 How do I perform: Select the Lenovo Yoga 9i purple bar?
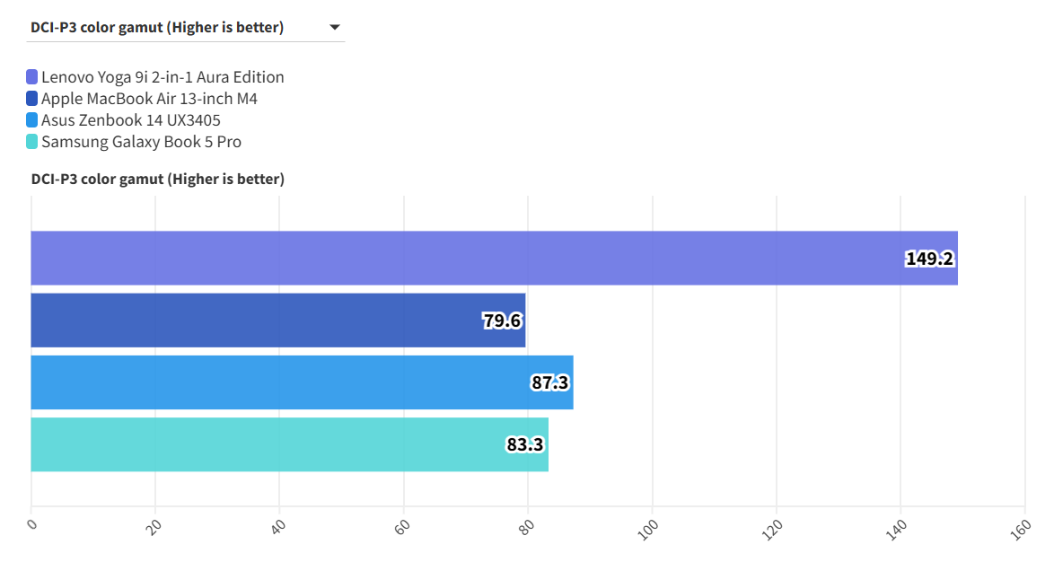click(449, 259)
